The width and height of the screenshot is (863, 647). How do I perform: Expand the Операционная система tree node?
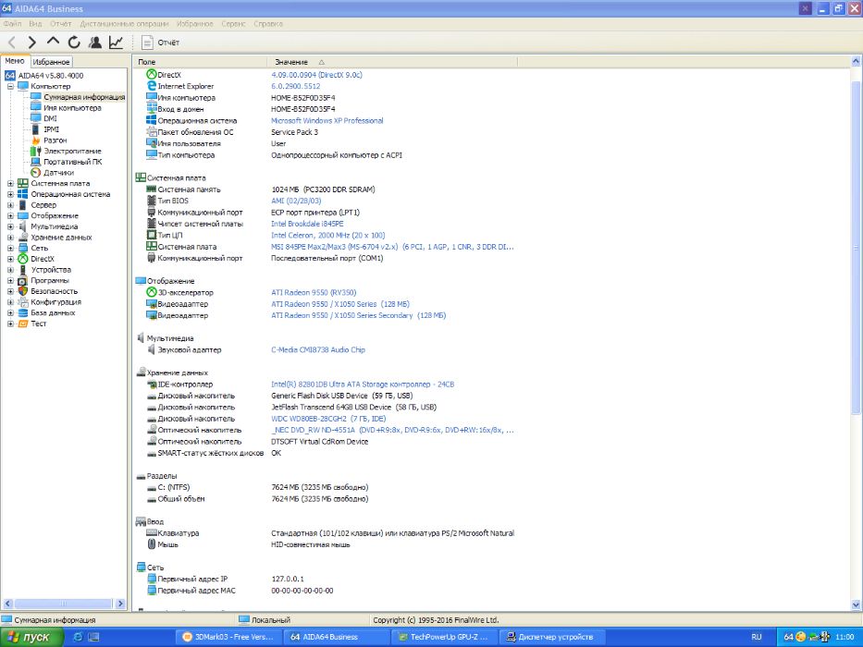tap(10, 194)
